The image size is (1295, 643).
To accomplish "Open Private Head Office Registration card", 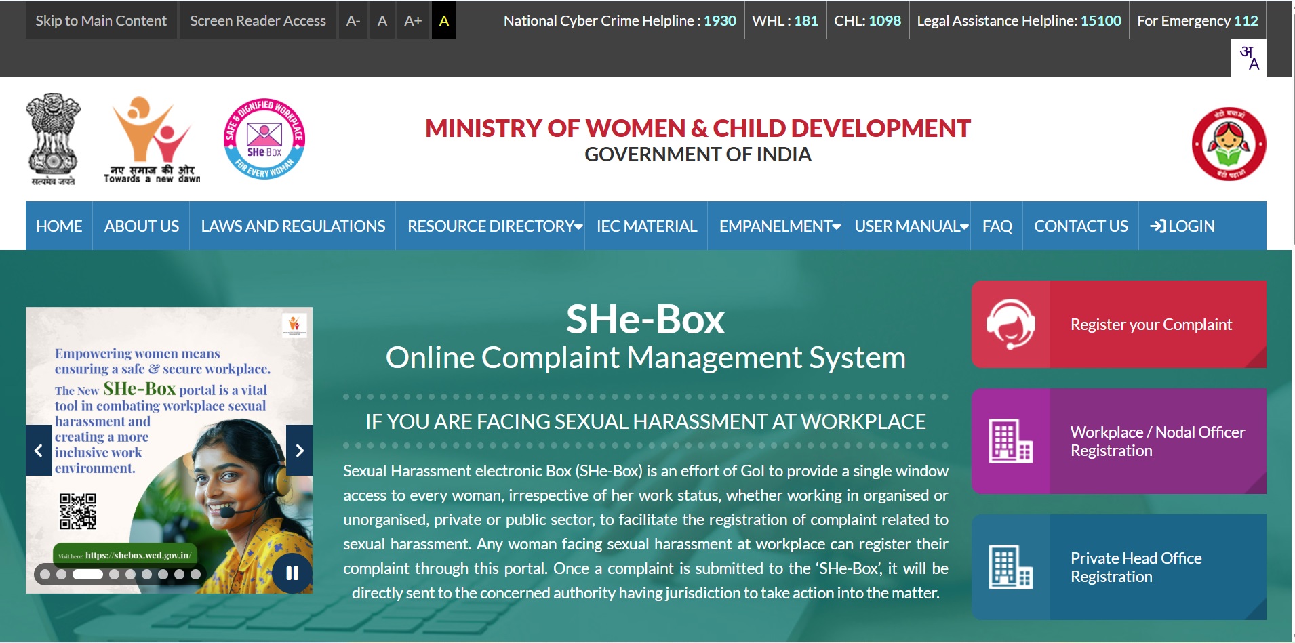I will (x=1119, y=567).
